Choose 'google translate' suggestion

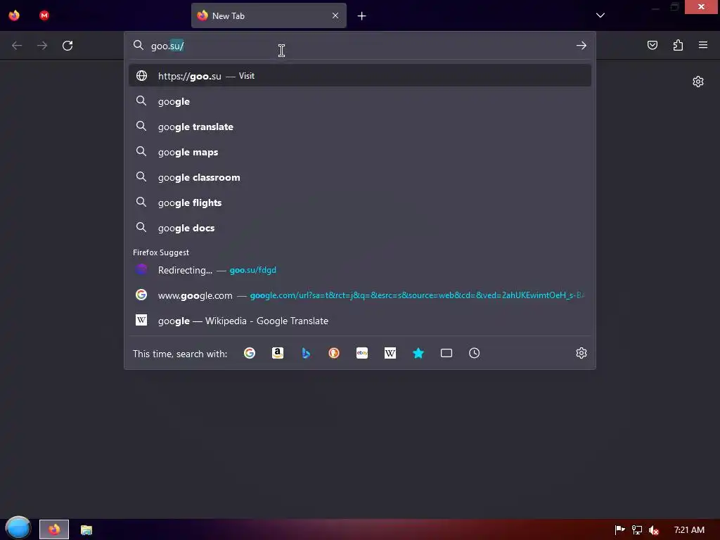pyautogui.click(x=360, y=127)
